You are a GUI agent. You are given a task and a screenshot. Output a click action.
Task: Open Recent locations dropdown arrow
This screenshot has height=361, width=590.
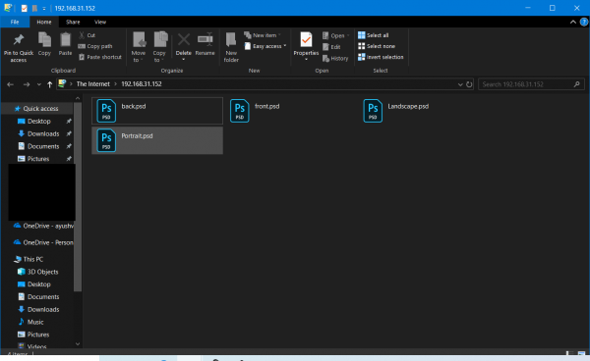39,84
